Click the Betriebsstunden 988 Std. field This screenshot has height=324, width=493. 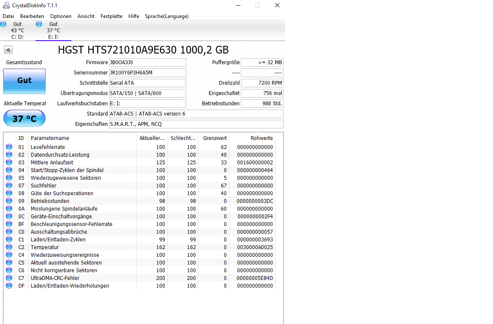click(262, 104)
